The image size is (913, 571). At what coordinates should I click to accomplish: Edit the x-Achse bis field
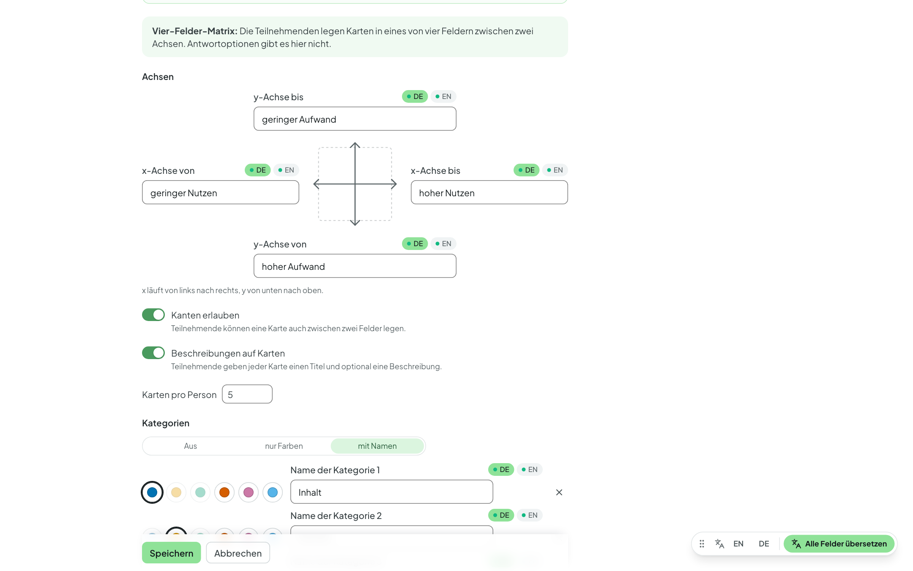(489, 192)
